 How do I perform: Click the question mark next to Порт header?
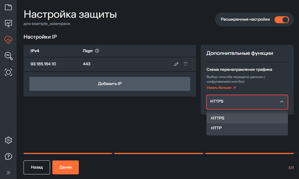[x=97, y=51]
